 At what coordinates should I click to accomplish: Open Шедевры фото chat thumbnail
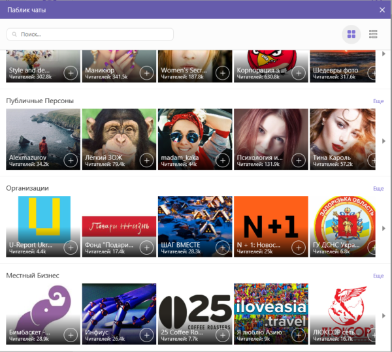click(x=343, y=66)
